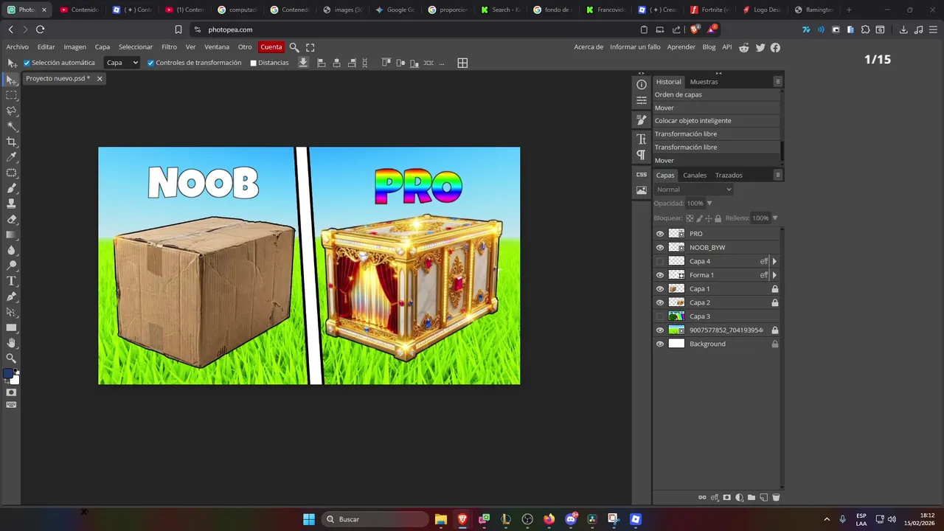
Task: Click the foreground color swatch
Action: click(x=8, y=373)
